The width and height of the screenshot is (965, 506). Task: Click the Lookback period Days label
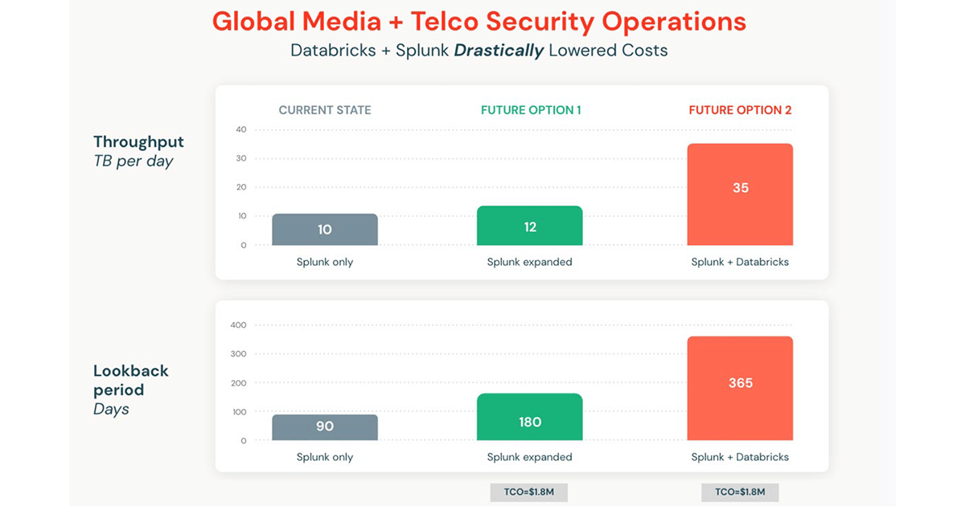tap(131, 390)
